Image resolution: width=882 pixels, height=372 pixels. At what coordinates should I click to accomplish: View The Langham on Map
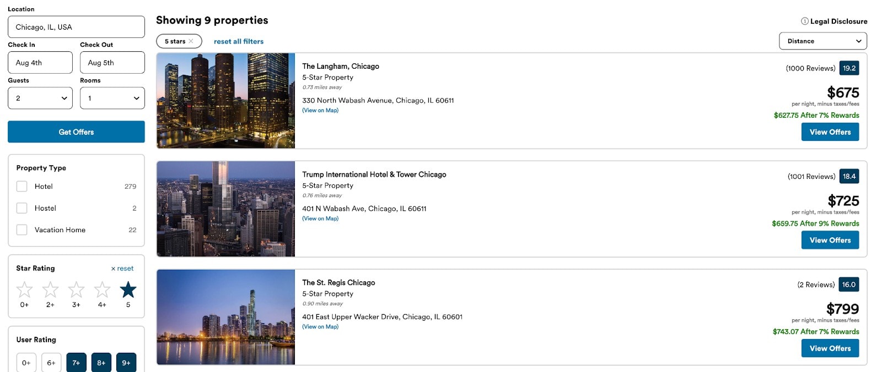click(320, 110)
